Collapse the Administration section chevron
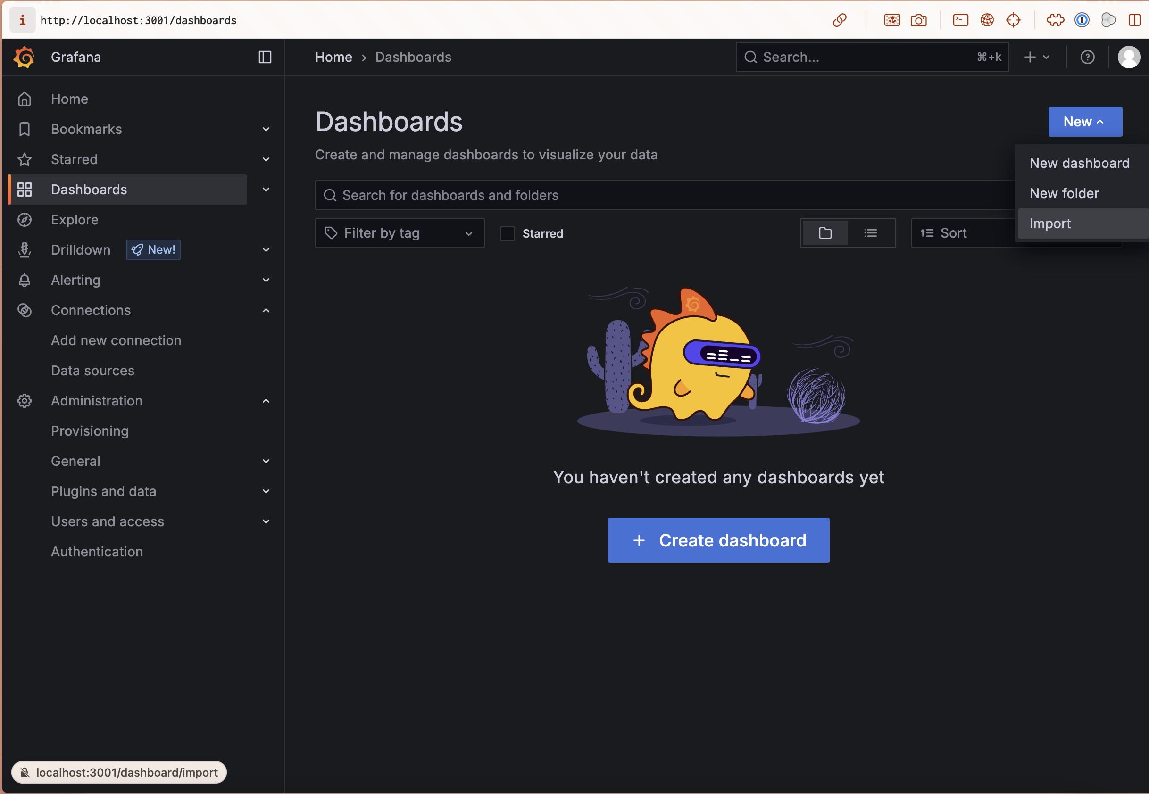 [x=266, y=401]
